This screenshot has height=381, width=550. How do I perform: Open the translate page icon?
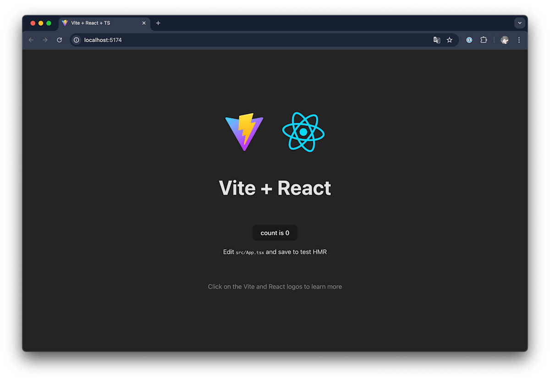[x=437, y=40]
